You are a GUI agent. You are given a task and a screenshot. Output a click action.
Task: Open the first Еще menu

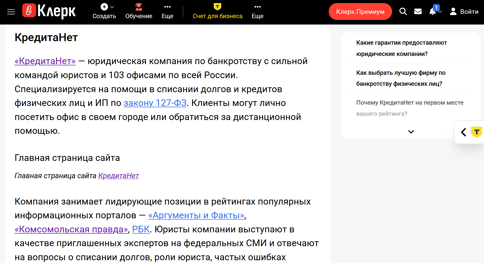167,11
